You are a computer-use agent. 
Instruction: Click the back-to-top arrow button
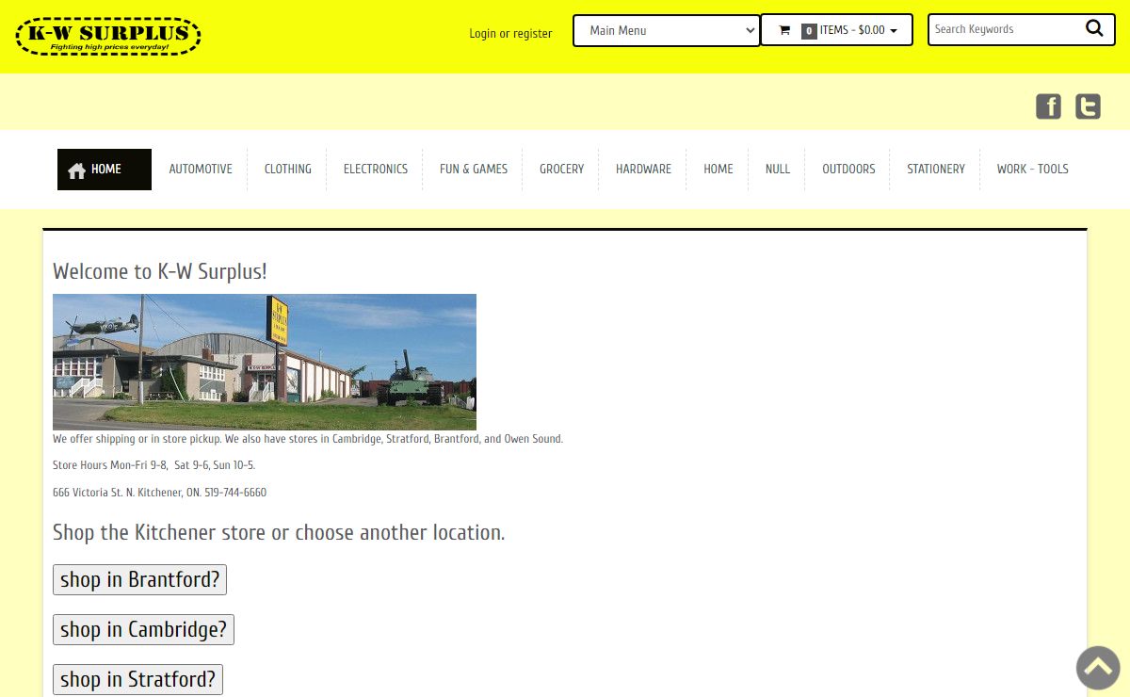[x=1098, y=668]
